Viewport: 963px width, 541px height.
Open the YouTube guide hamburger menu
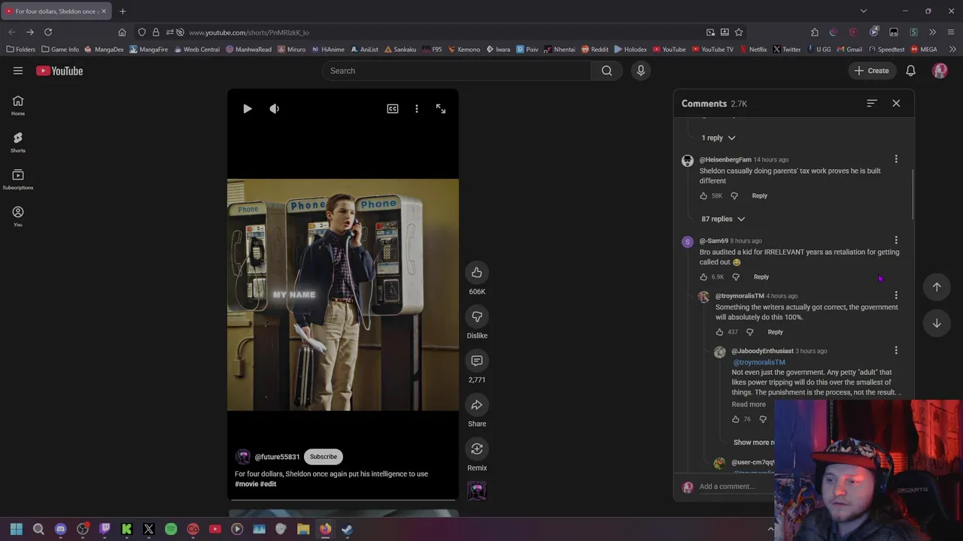coord(18,71)
